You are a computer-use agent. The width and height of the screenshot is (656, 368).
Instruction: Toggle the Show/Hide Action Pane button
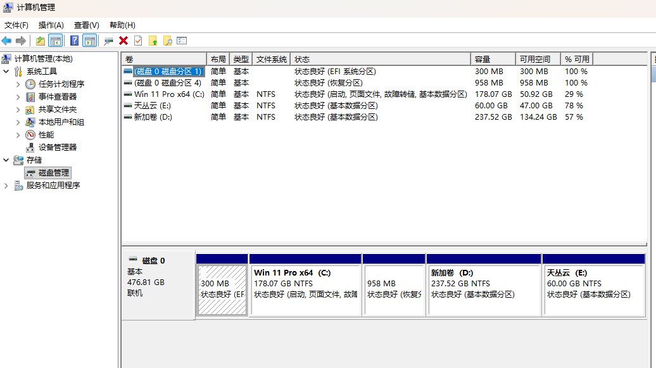pyautogui.click(x=90, y=41)
